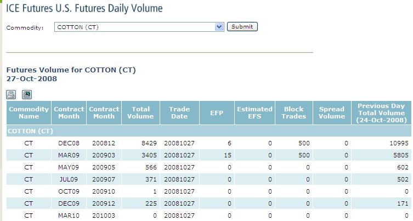Click the ICE Futures U.S. Futures Daily Volume title
Image resolution: width=413 pixels, height=221 pixels.
(x=84, y=8)
